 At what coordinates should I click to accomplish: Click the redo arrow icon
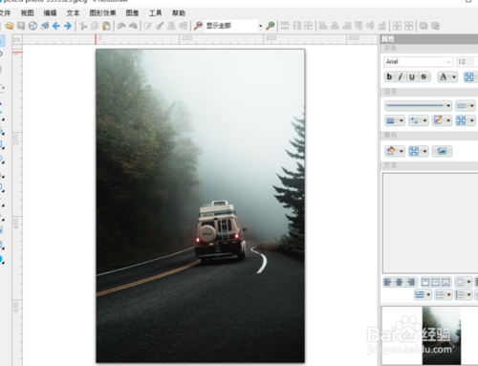pyautogui.click(x=133, y=26)
